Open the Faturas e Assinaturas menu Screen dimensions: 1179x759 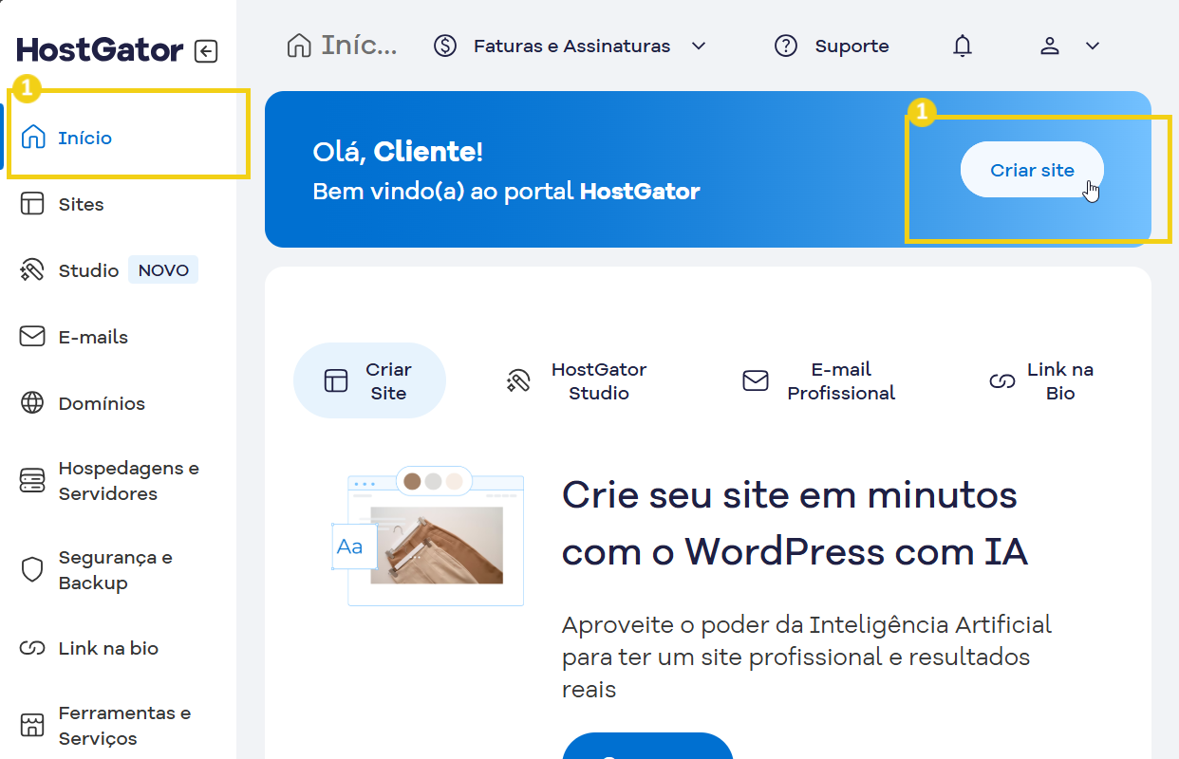[571, 46]
